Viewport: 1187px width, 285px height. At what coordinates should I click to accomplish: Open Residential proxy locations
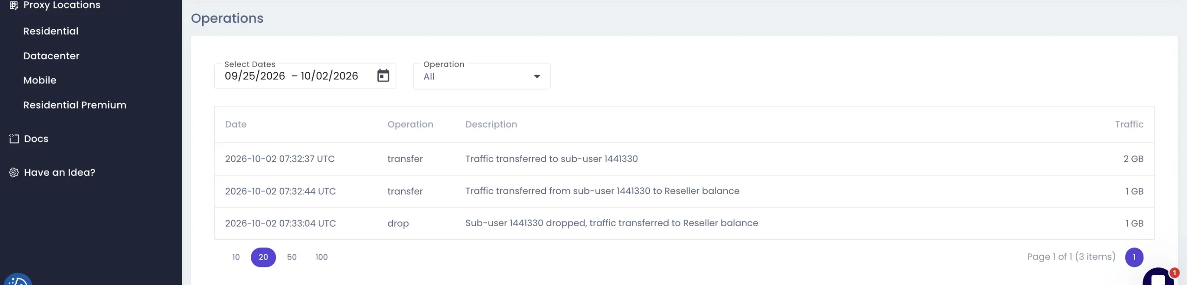(51, 31)
